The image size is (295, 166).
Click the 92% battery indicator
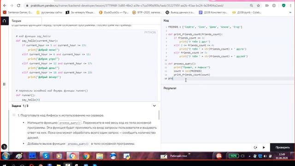[234, 156]
